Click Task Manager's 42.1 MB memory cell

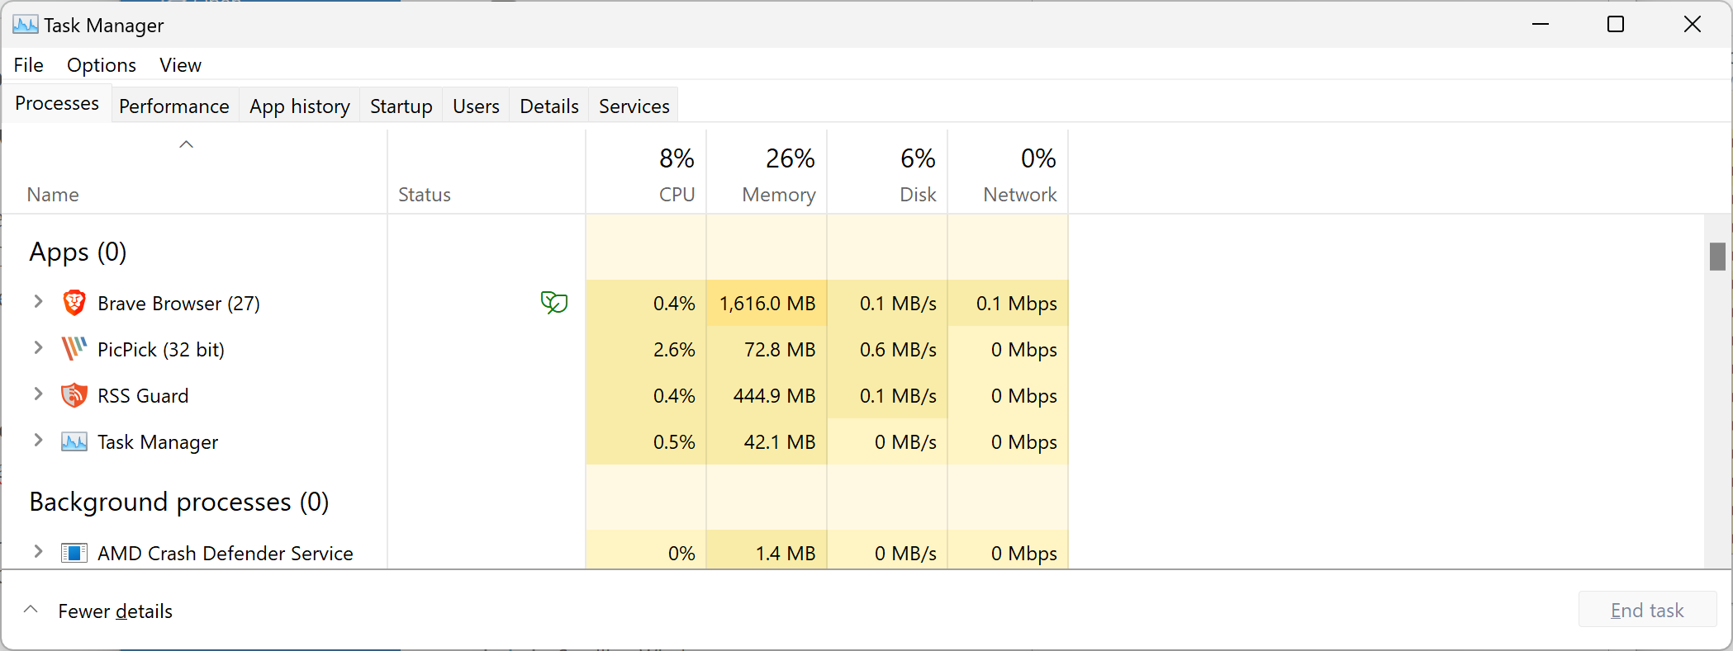tap(767, 442)
